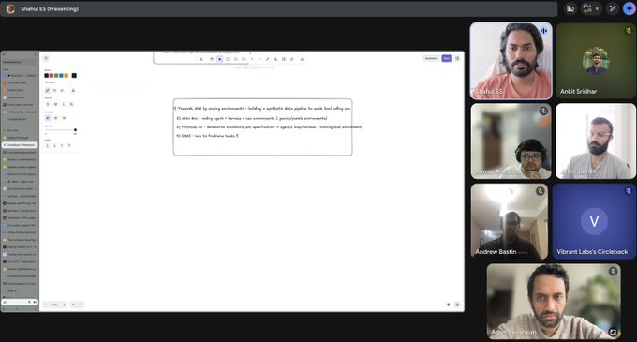This screenshot has height=342, width=637.
Task: Select Vibrant Labs's Circleback tile
Action: pos(594,221)
